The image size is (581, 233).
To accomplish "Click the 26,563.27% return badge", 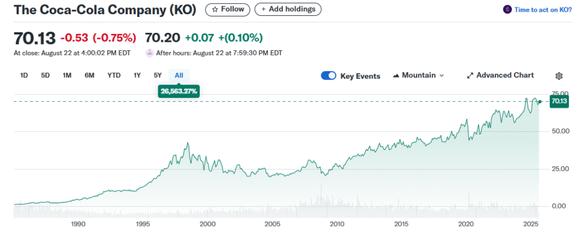I will pos(179,90).
